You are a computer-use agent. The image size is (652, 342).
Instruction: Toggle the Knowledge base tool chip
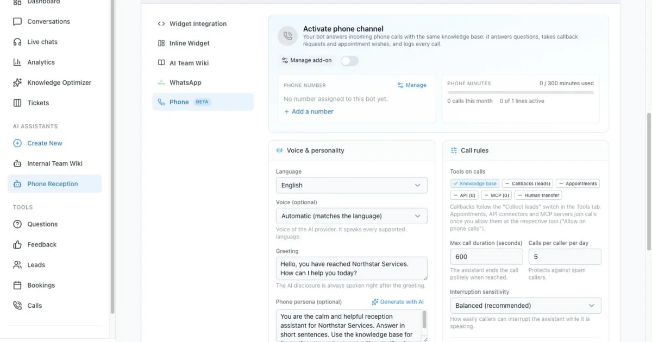(475, 183)
